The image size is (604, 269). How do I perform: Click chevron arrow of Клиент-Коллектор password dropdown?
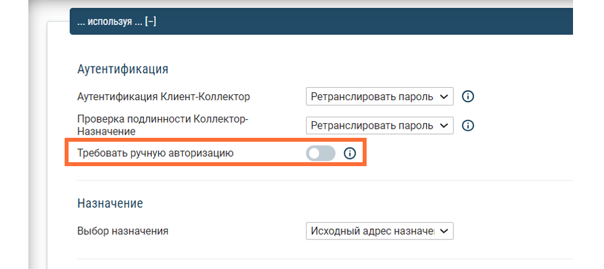tap(444, 97)
